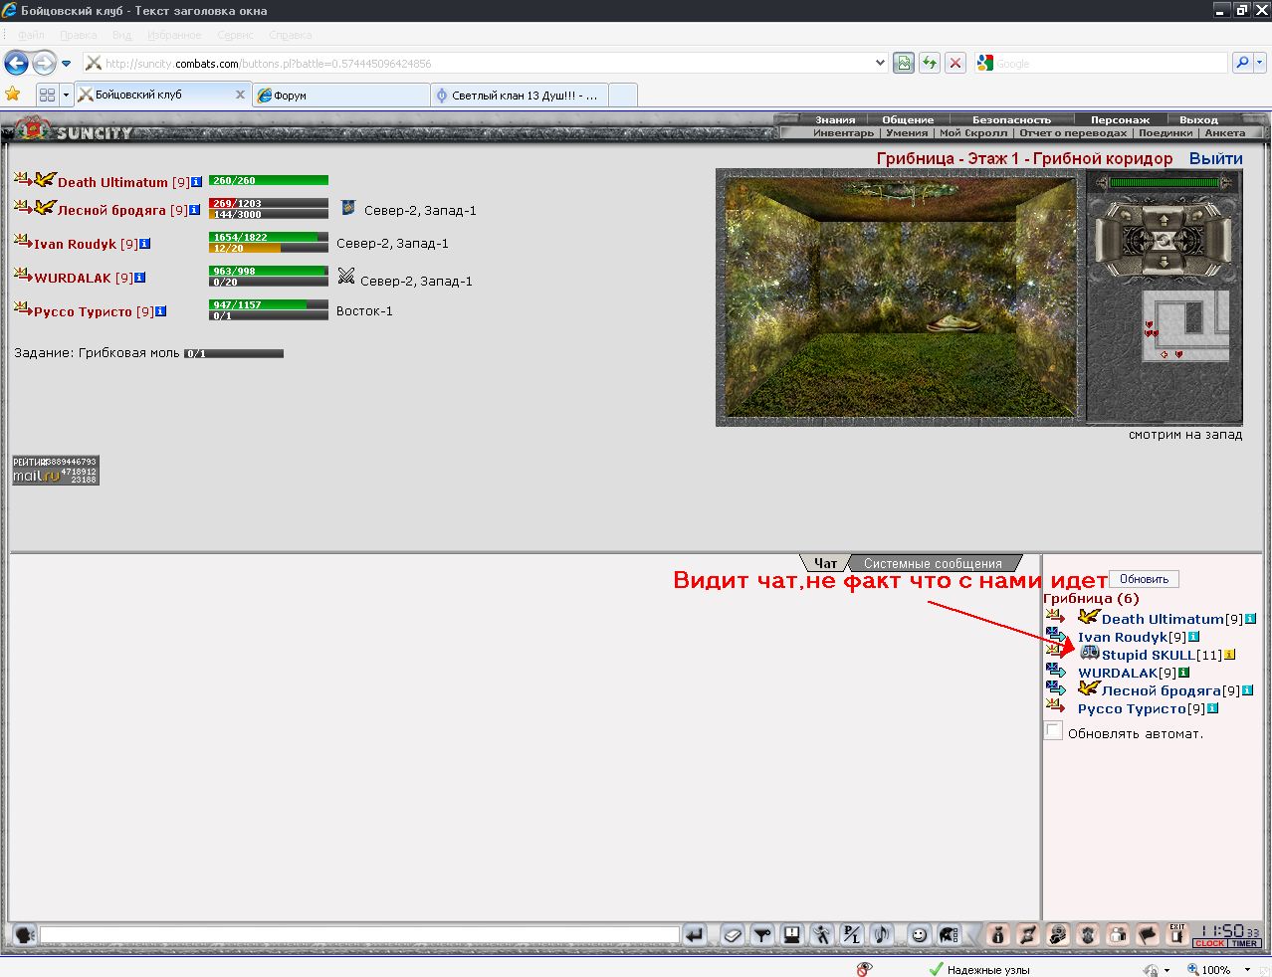1272x977 pixels.
Task: Switch to the Системные сообщения chat tab
Action: click(933, 563)
